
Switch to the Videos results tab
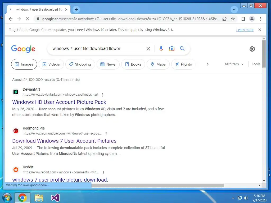(51, 64)
